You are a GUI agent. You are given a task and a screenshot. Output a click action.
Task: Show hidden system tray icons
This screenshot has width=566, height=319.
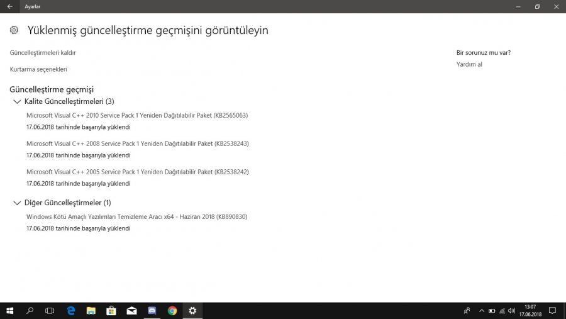482,311
